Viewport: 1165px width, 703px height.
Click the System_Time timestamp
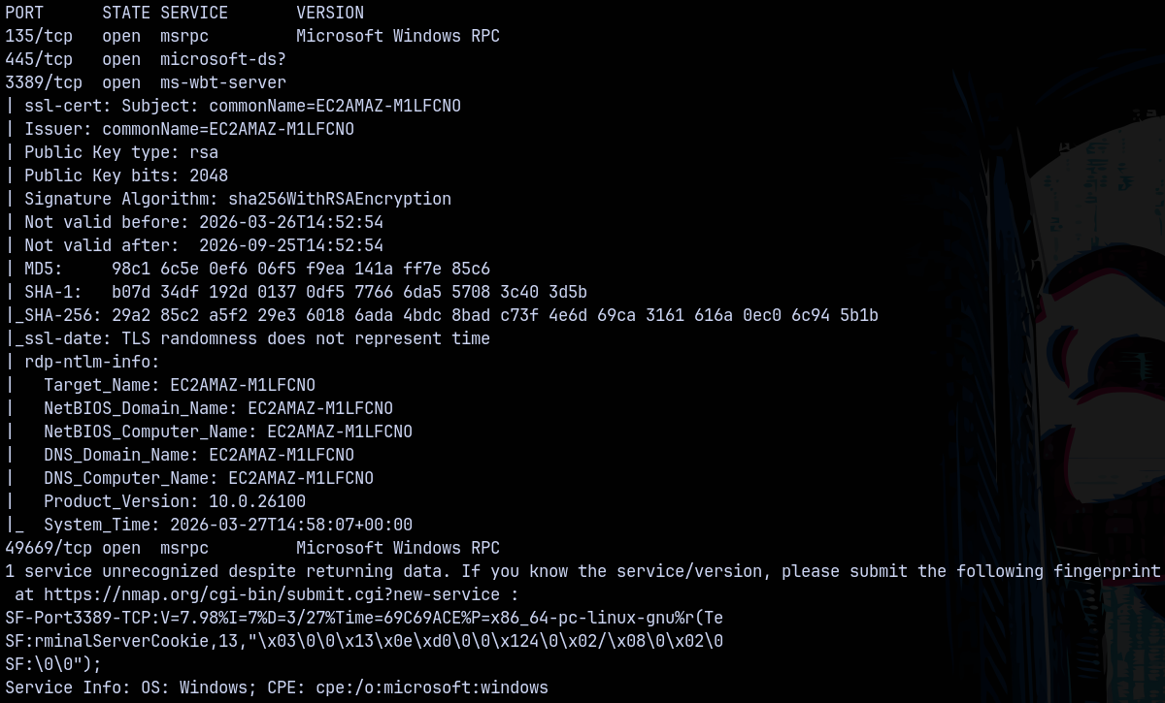pyautogui.click(x=291, y=525)
